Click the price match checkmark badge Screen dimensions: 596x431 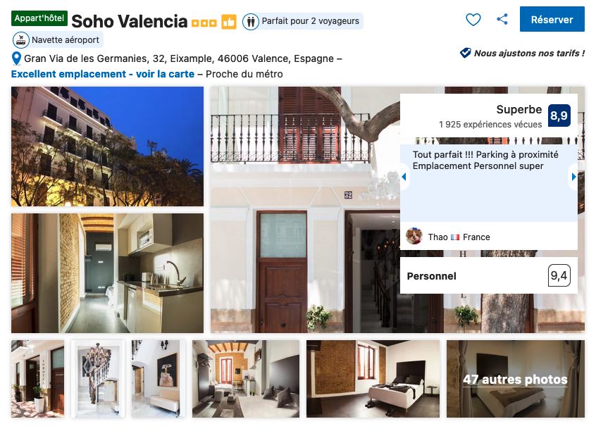pos(465,53)
